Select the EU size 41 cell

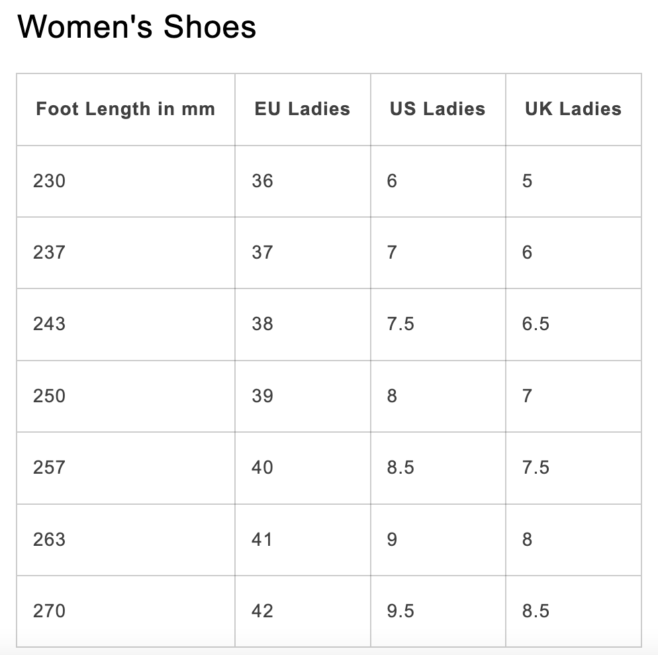point(303,540)
